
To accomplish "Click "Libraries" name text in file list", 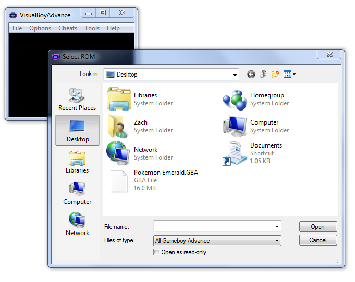I will click(x=145, y=95).
